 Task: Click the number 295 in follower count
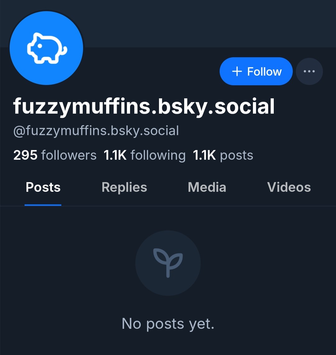tap(25, 155)
